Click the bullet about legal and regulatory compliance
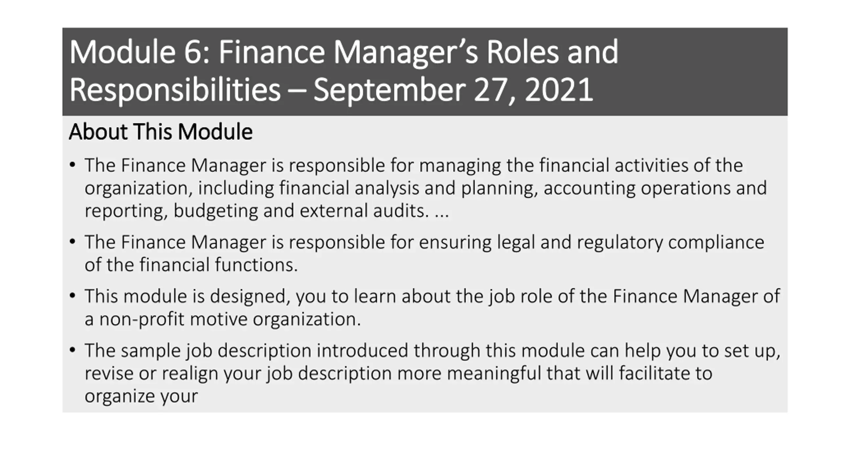Screen dimensions: 841x473 click(x=424, y=242)
